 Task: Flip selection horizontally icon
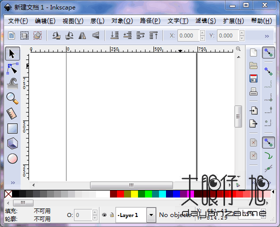(82, 35)
